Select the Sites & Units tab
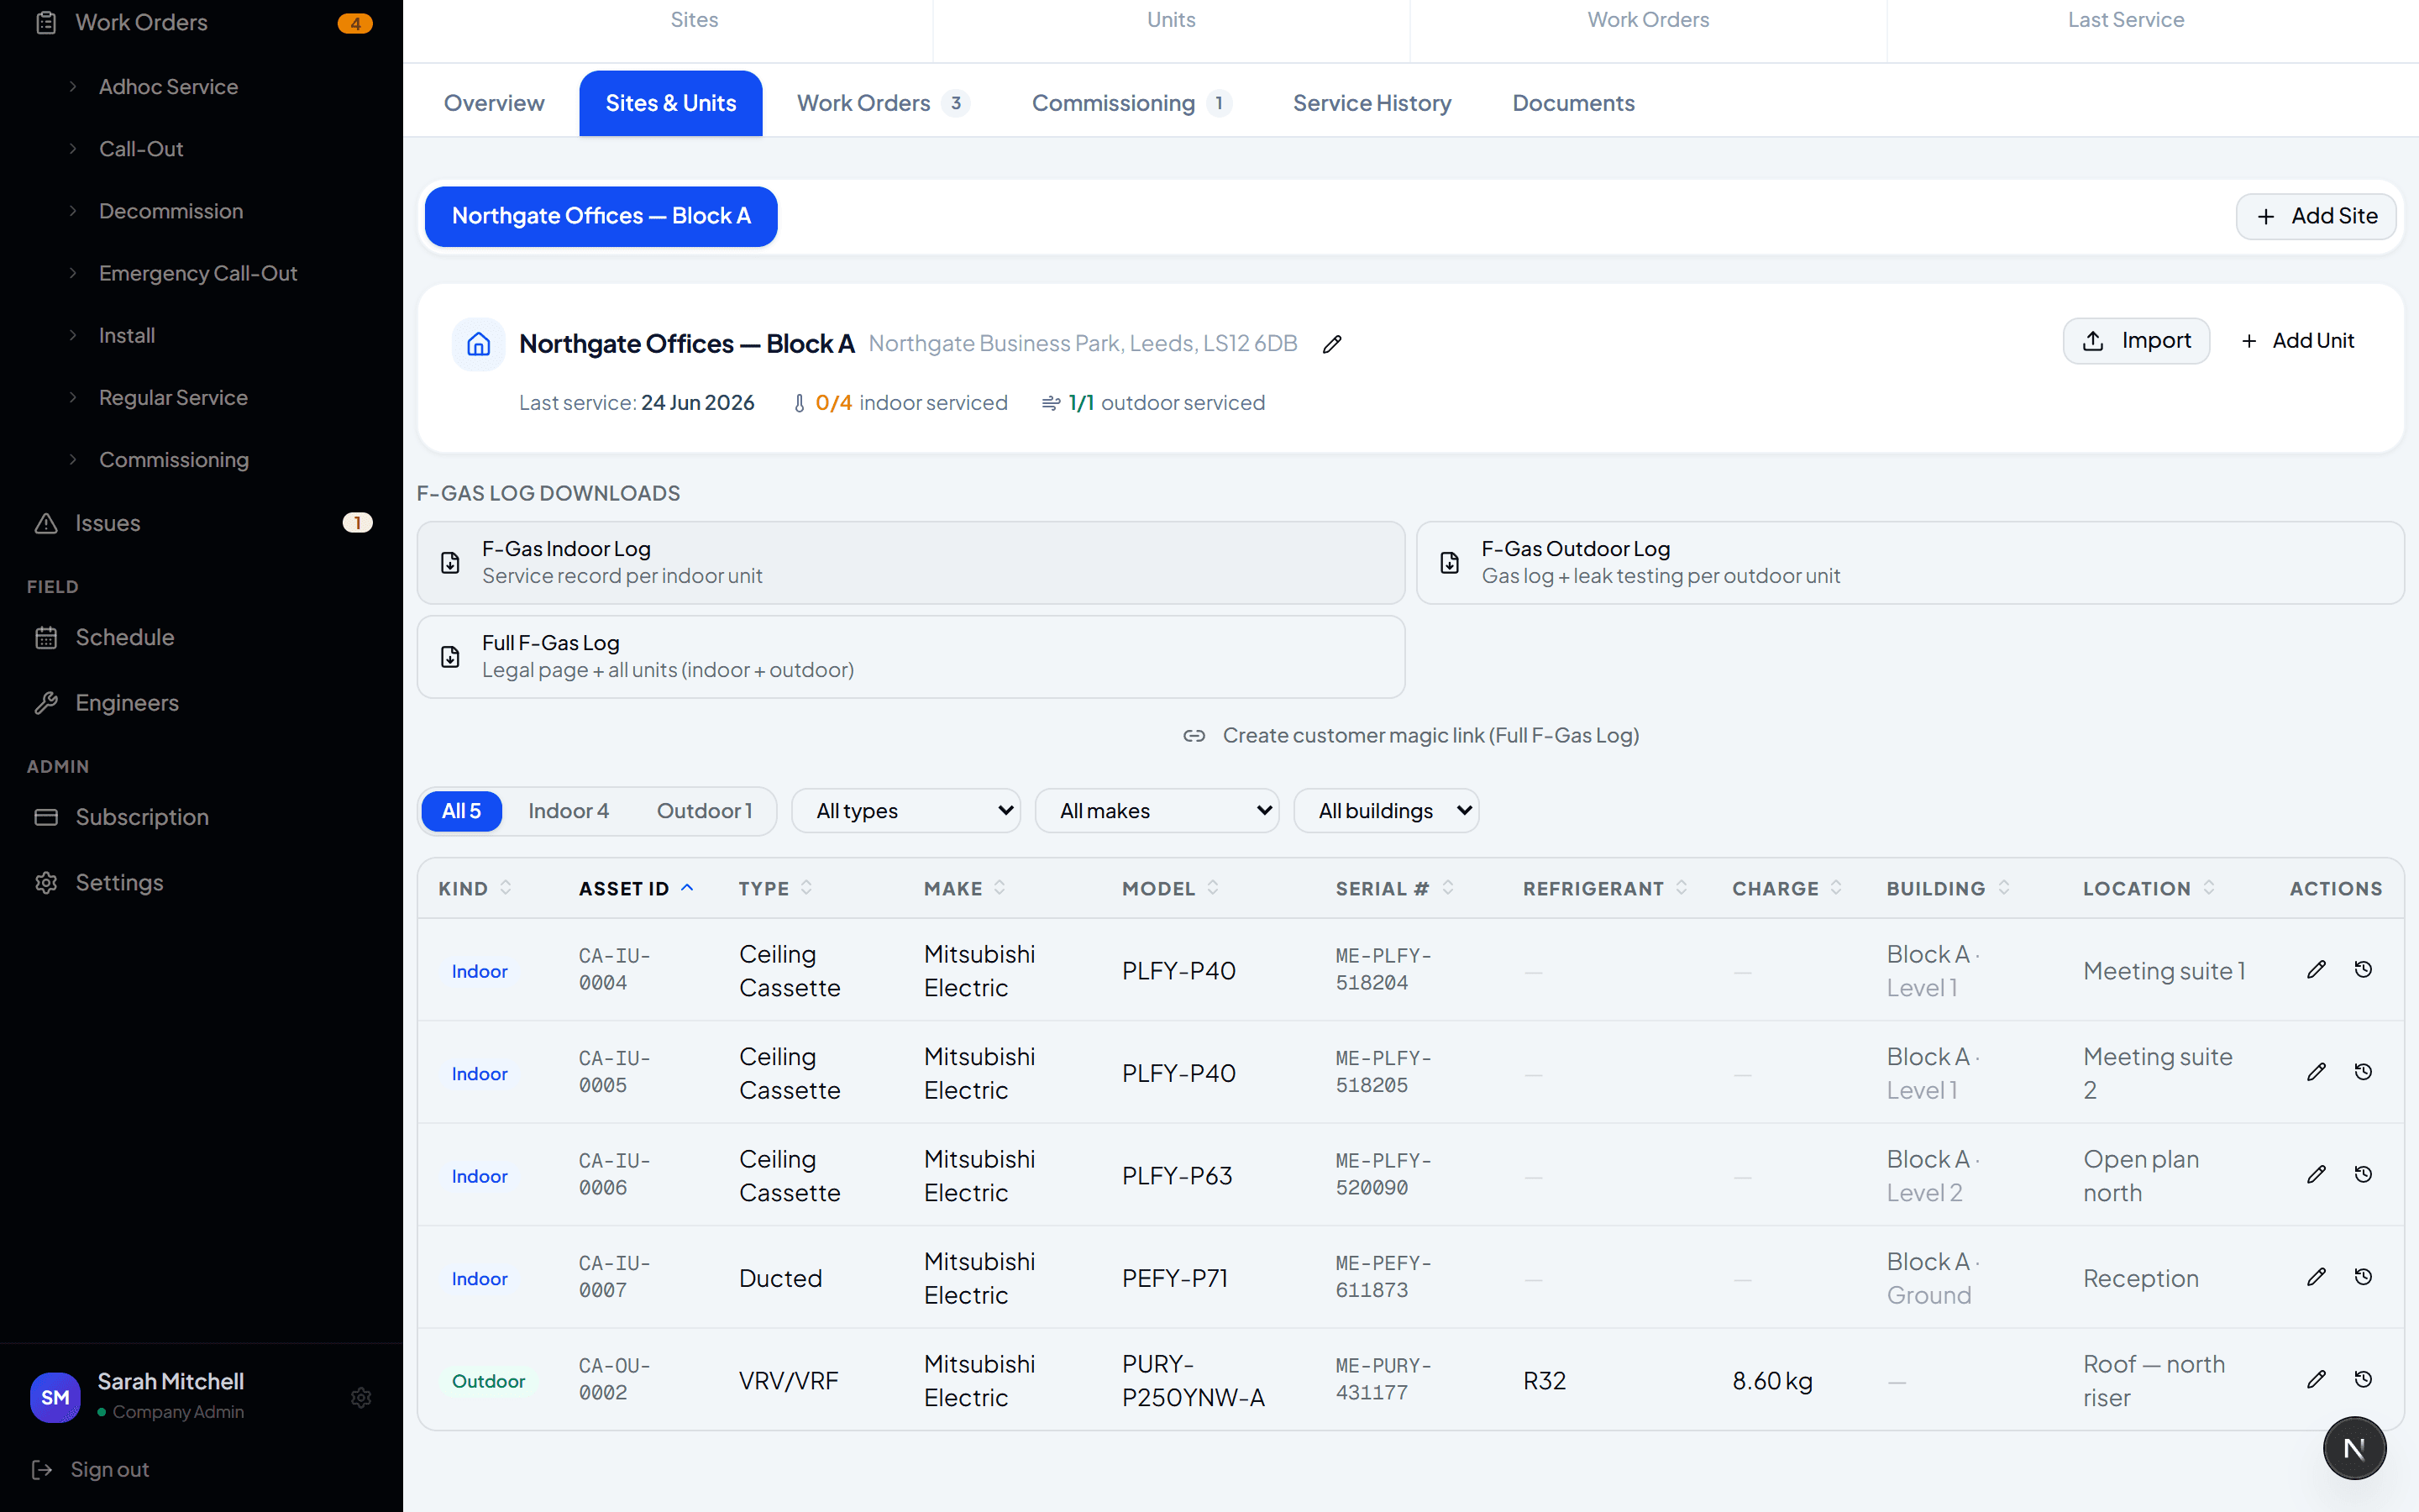2419x1512 pixels. pyautogui.click(x=671, y=103)
